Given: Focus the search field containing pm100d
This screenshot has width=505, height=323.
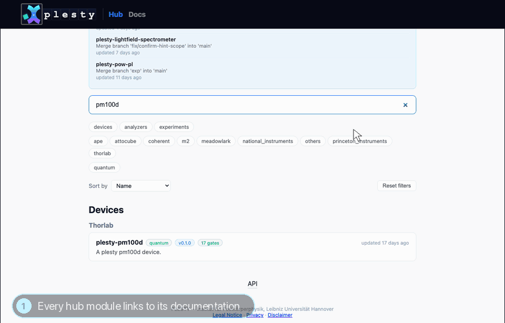Looking at the screenshot, I should [252, 105].
